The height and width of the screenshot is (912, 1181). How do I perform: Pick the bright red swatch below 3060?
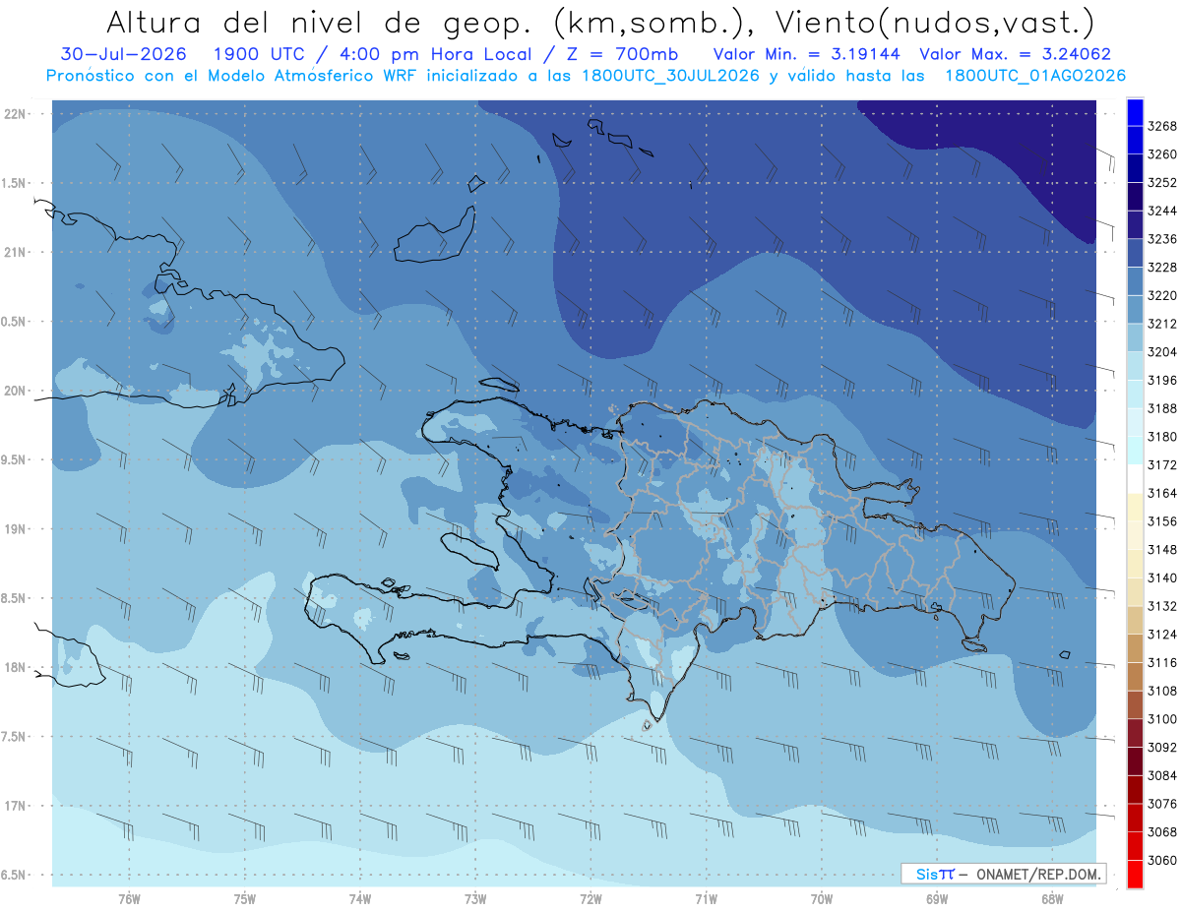pyautogui.click(x=1135, y=874)
